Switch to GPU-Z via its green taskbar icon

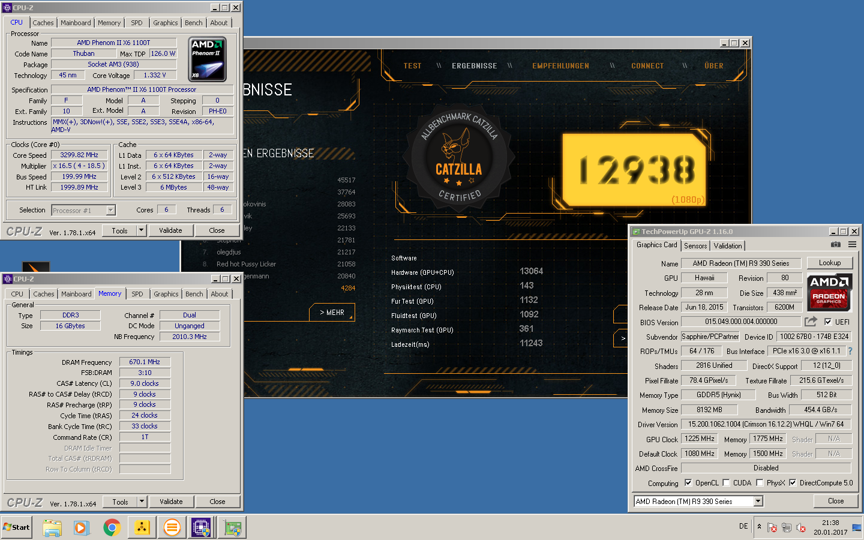[x=233, y=528]
